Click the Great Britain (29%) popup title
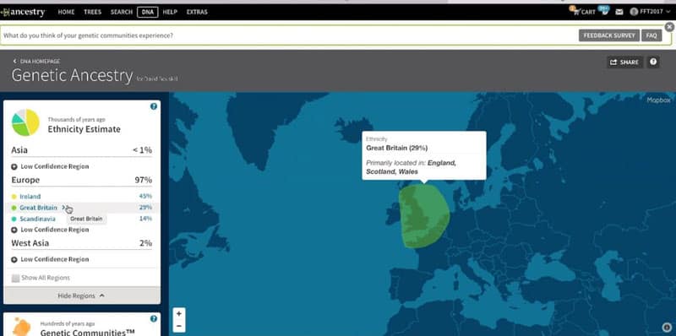The image size is (676, 336). coord(396,149)
